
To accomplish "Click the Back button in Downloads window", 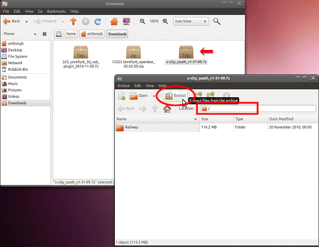I will pos(12,21).
